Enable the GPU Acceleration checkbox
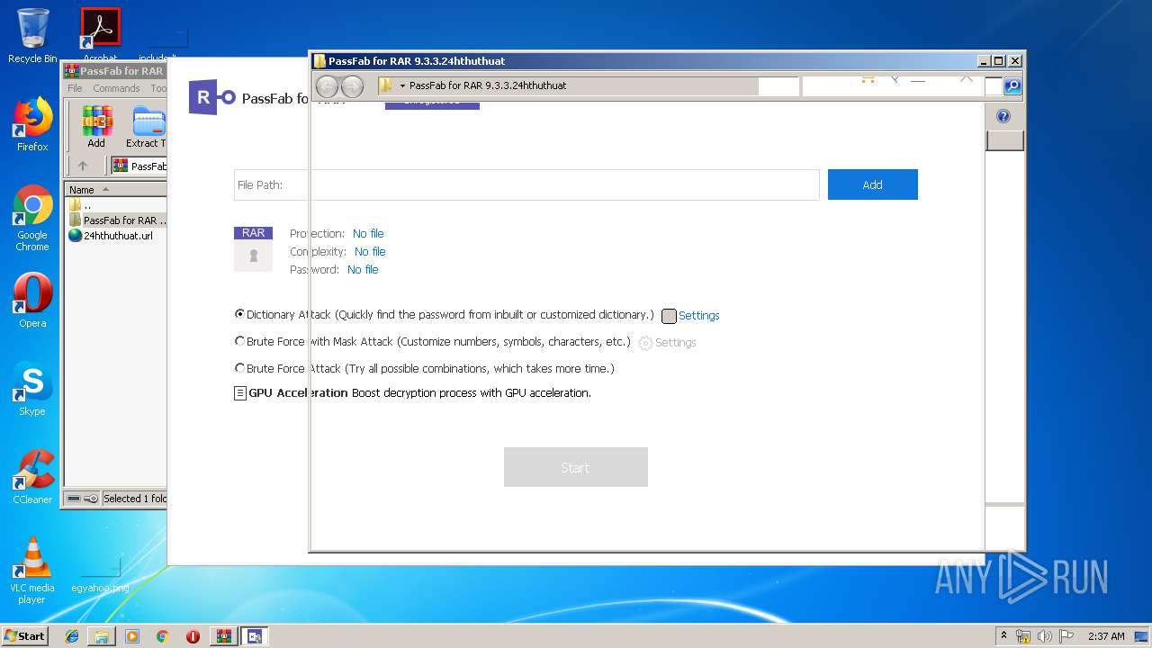The height and width of the screenshot is (648, 1152). pos(240,393)
